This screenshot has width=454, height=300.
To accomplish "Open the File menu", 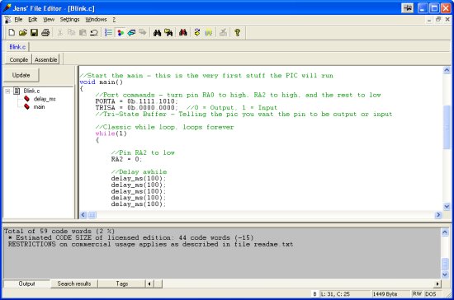I will click(x=18, y=19).
